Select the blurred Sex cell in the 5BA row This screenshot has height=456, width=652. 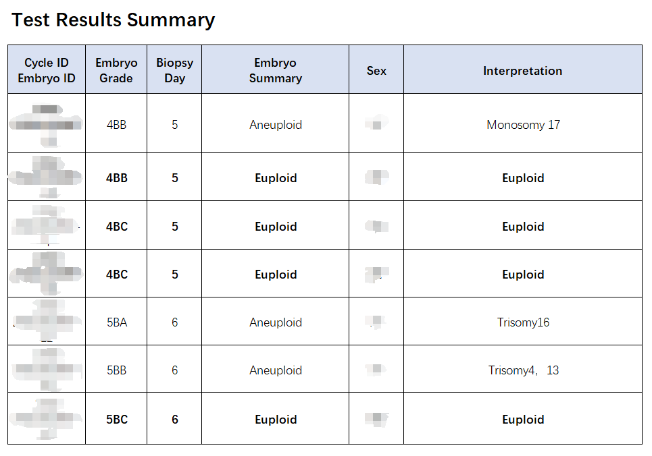pyautogui.click(x=376, y=322)
